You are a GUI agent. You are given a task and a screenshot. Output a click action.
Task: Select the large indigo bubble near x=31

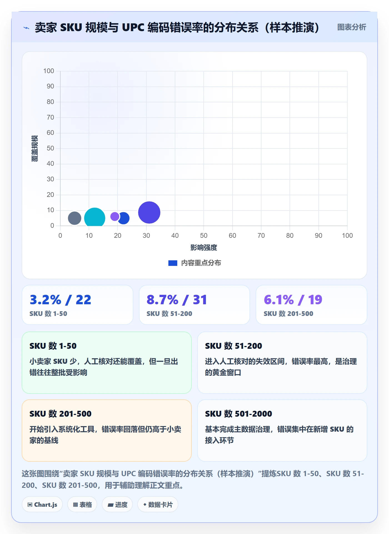tap(149, 212)
